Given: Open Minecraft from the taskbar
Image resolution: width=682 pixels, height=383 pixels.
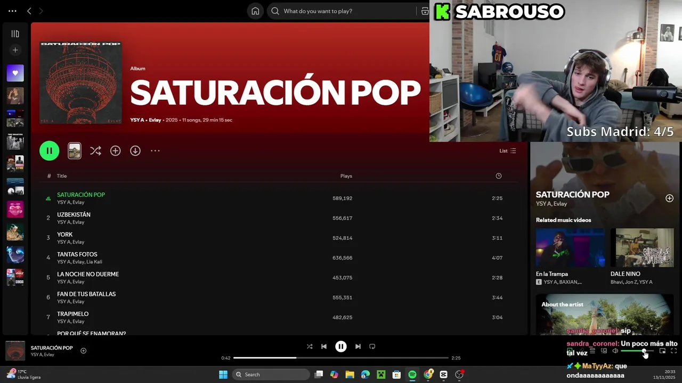Looking at the screenshot, I should 381,374.
